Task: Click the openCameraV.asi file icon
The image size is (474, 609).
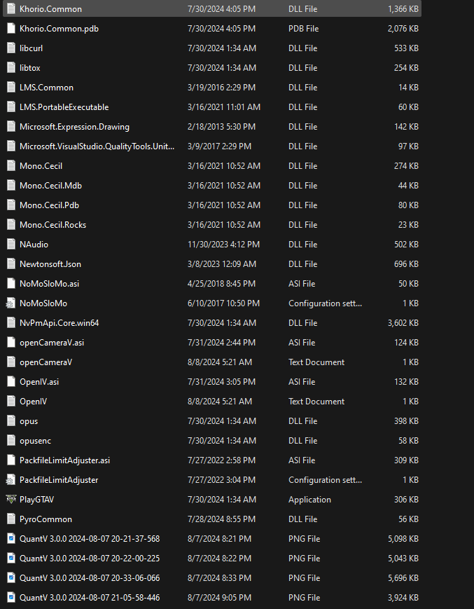Action: 11,342
